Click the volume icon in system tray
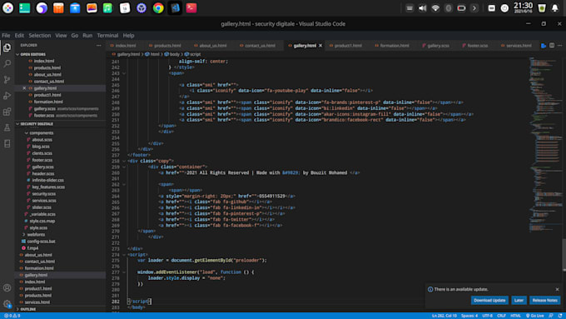The height and width of the screenshot is (319, 566). click(422, 8)
